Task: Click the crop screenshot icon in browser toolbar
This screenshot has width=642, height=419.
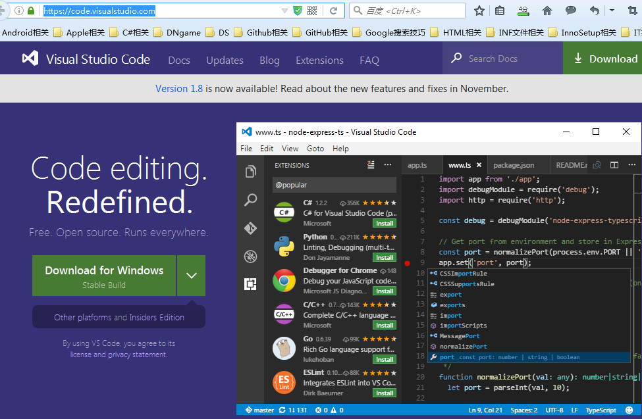Action: 633,11
